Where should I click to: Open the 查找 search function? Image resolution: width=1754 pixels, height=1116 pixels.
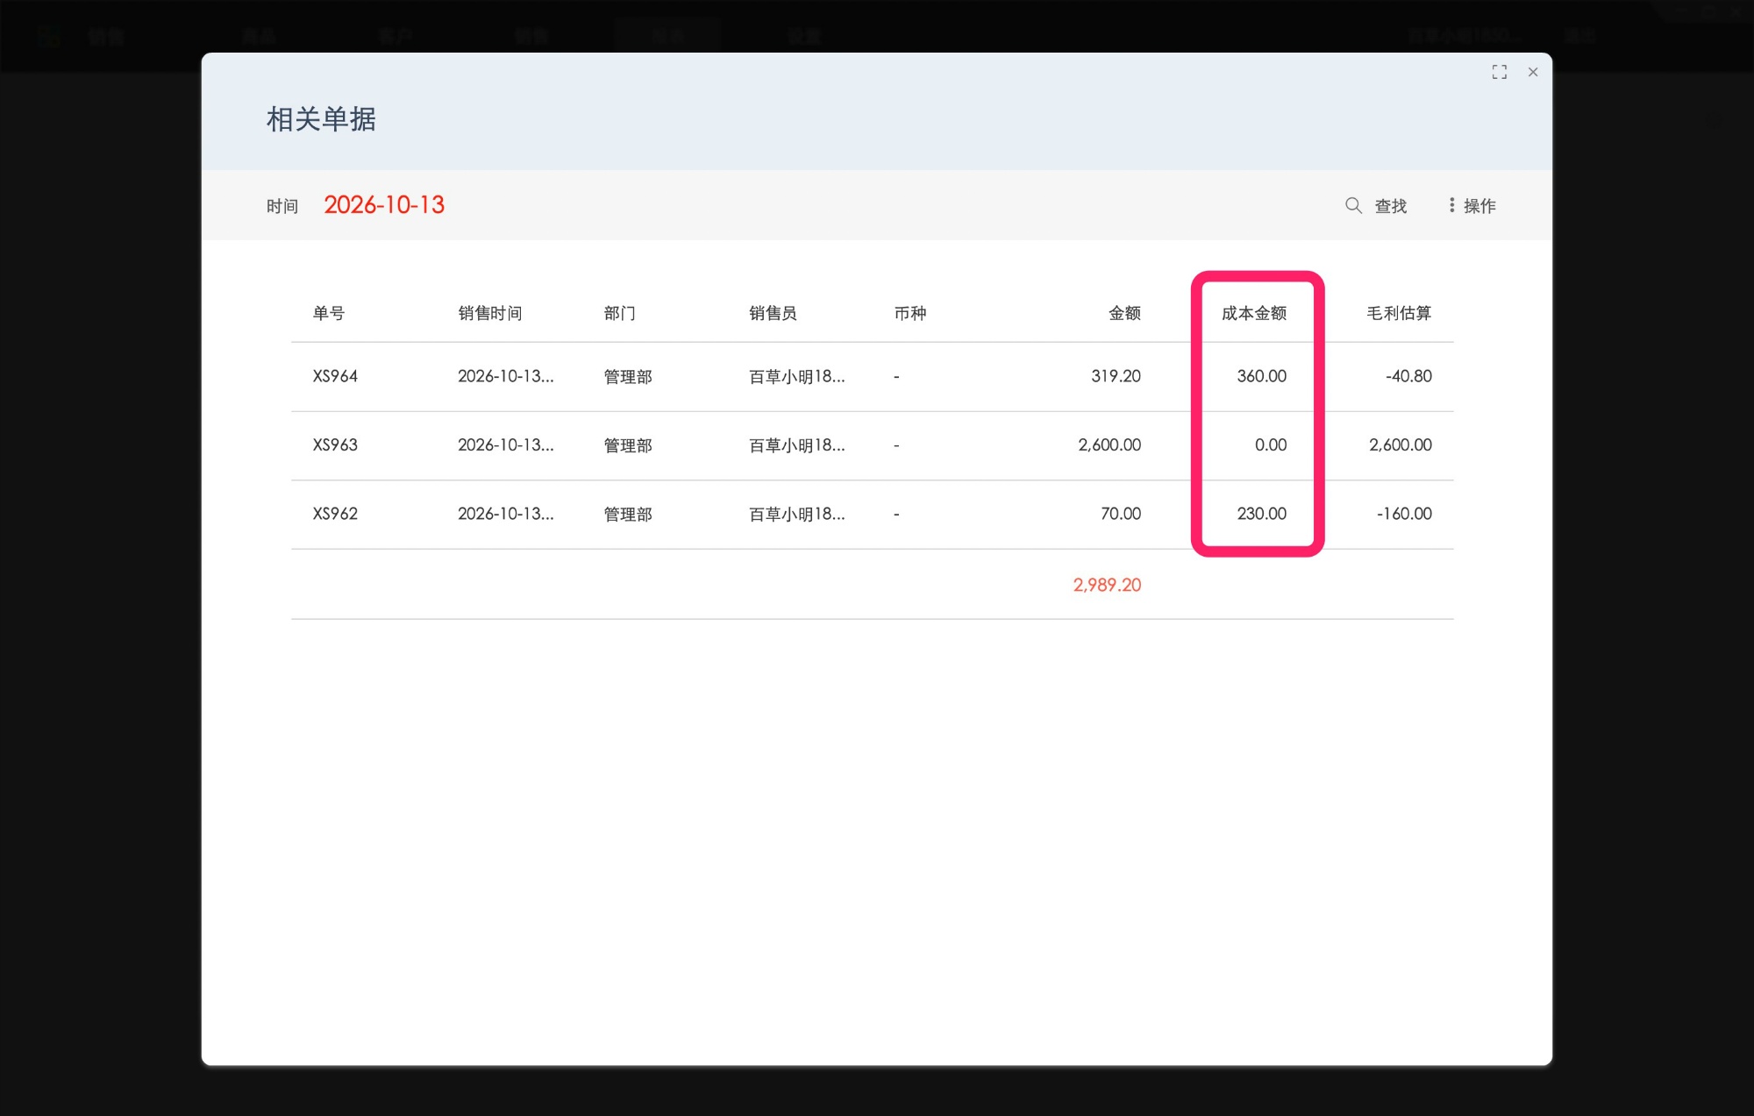tap(1390, 206)
